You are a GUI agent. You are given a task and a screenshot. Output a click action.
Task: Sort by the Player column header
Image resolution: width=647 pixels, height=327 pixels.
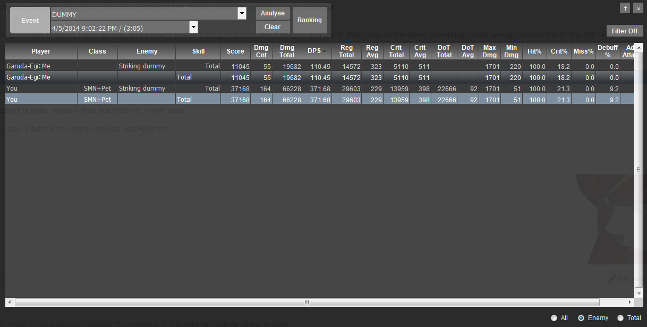(41, 51)
